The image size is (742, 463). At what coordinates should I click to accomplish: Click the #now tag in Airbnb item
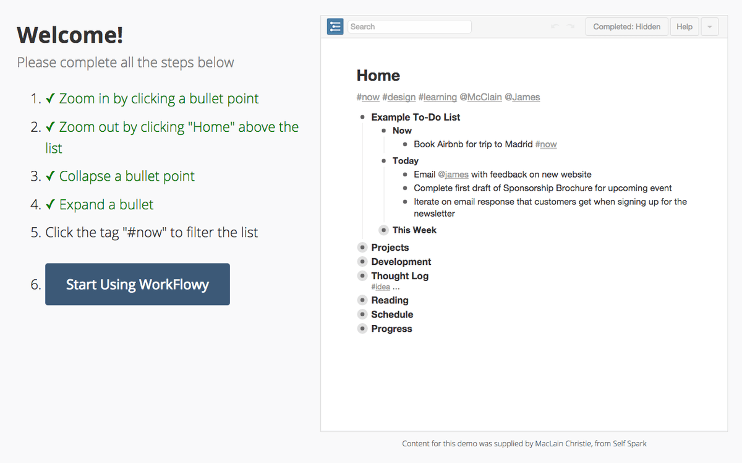pos(546,144)
